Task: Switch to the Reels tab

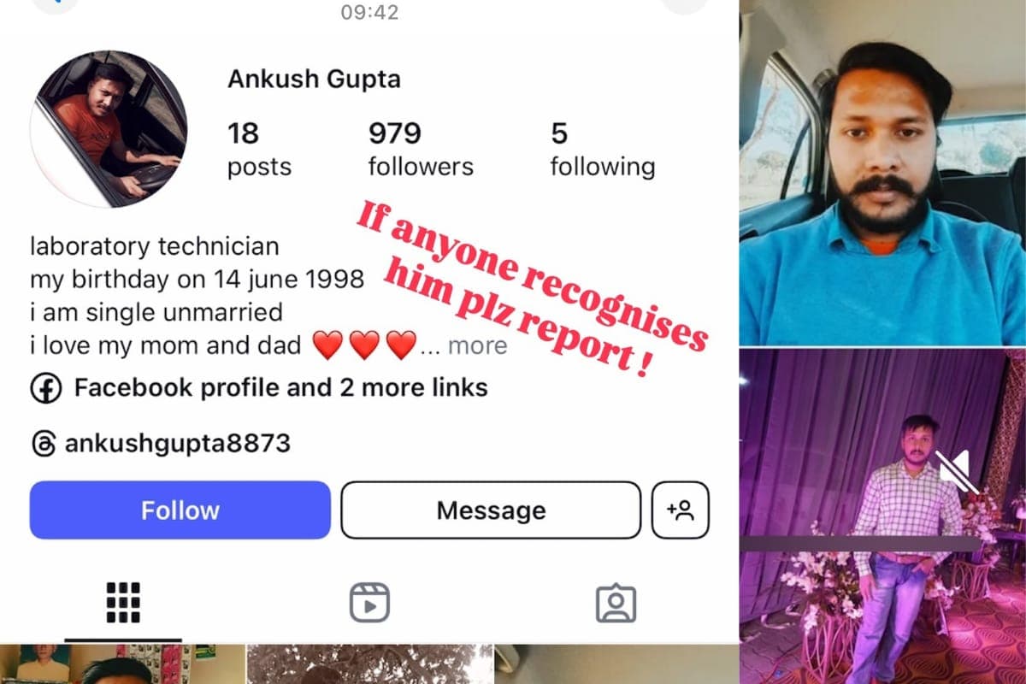Action: pyautogui.click(x=369, y=603)
